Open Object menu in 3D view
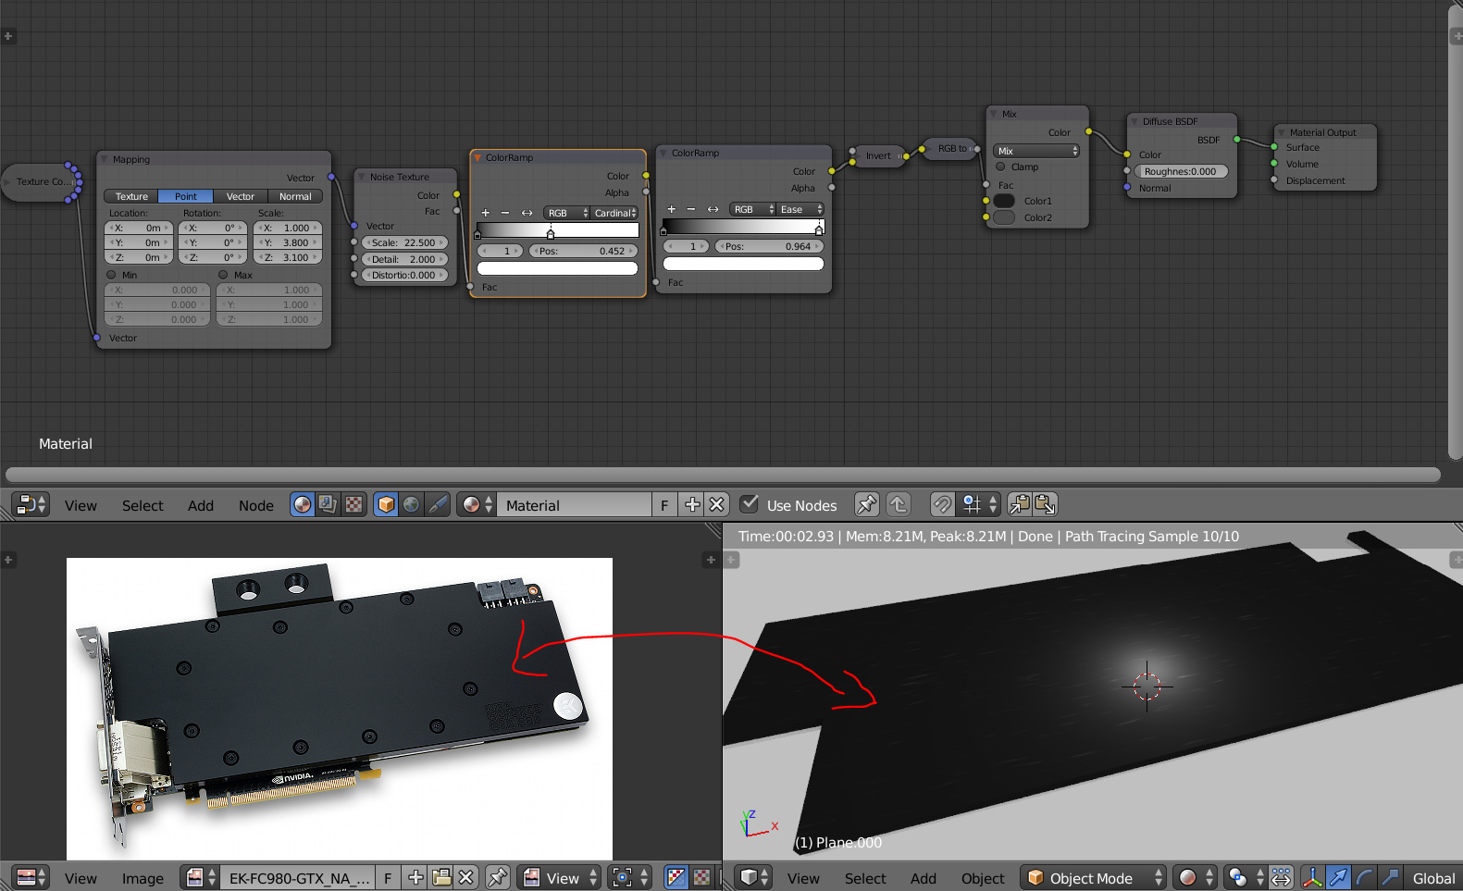1463x891 pixels. [x=983, y=878]
